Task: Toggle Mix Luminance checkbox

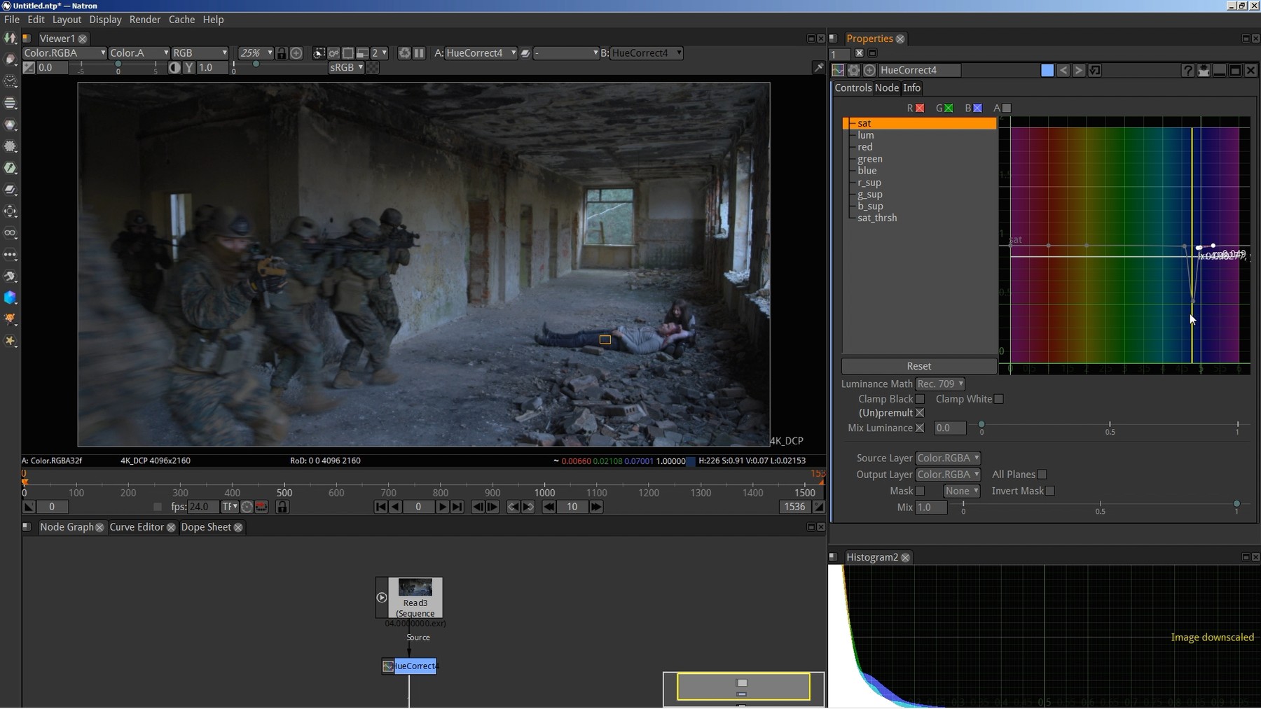Action: (x=920, y=428)
